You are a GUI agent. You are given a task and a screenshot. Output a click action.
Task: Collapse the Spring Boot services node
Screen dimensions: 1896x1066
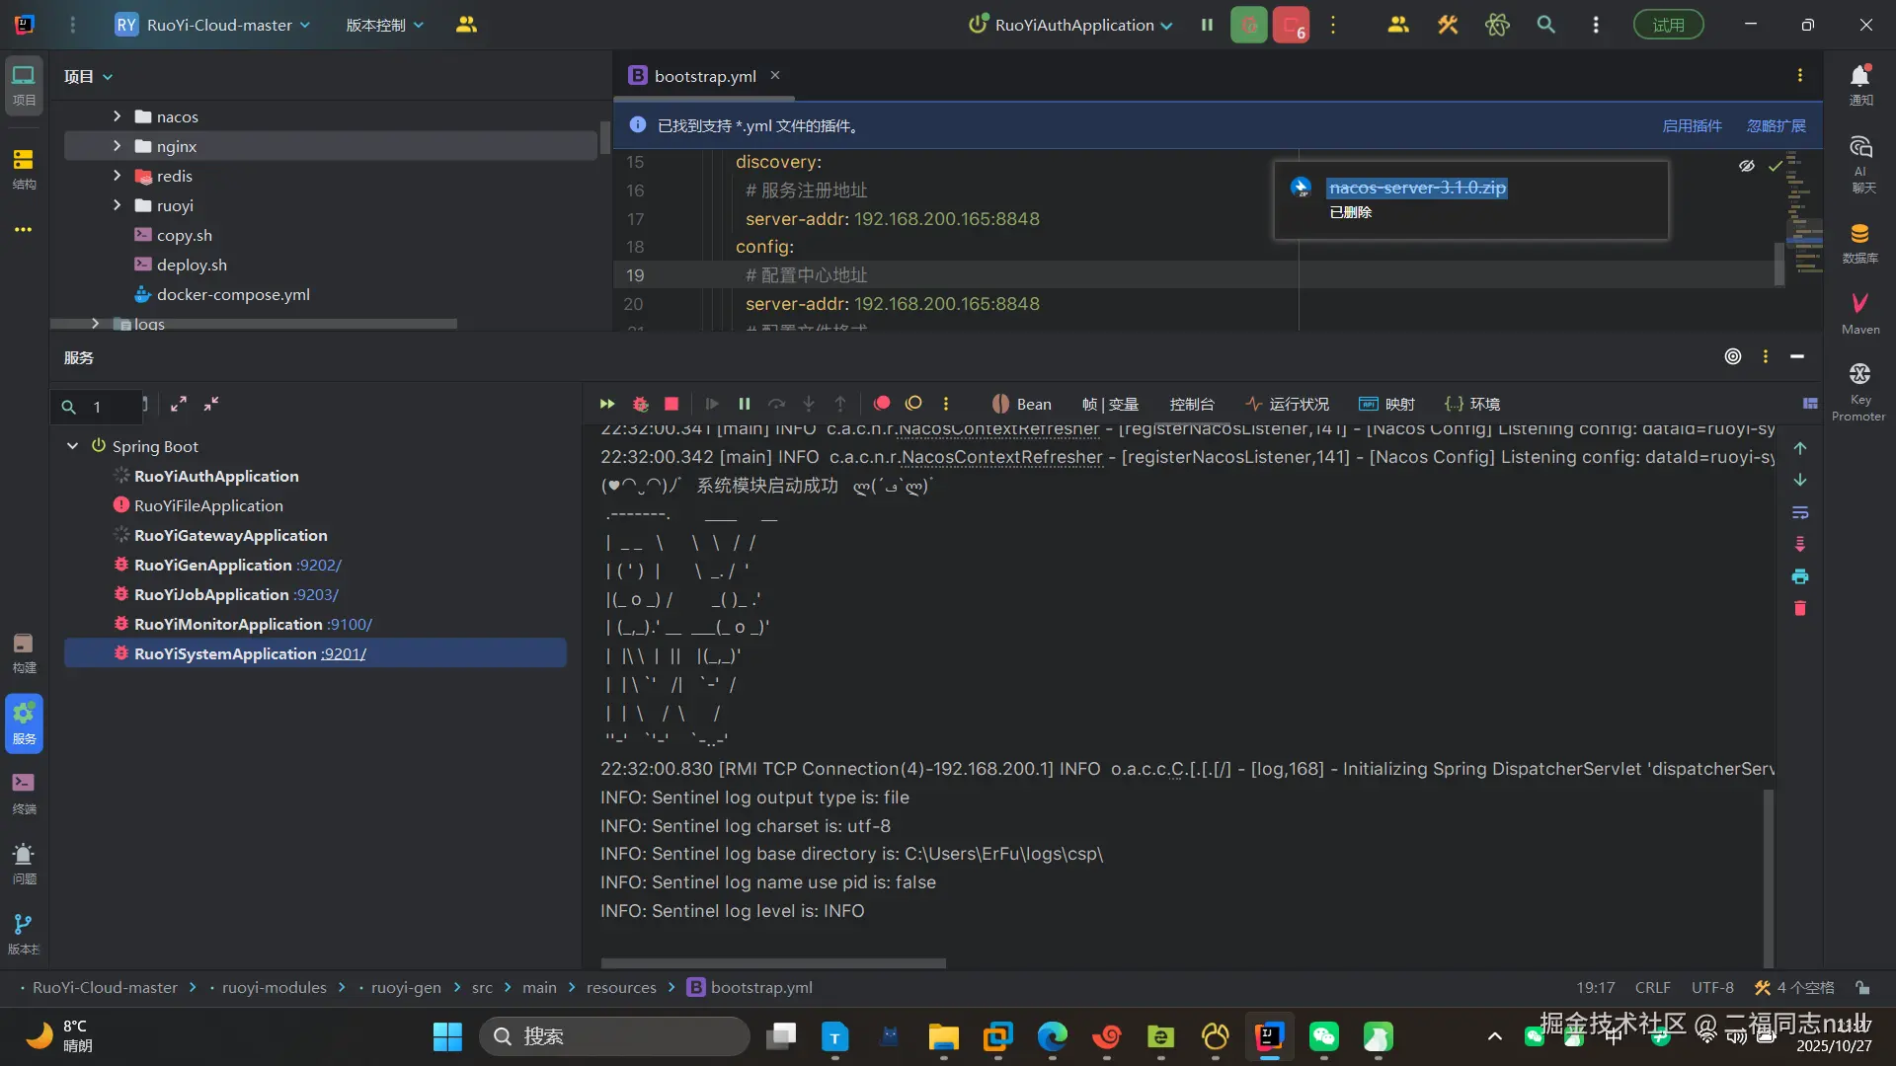pos(72,446)
